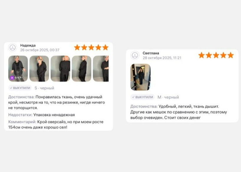Play the 1:17 video in Надежда's review
This screenshot has height=172, width=241.
click(x=18, y=69)
